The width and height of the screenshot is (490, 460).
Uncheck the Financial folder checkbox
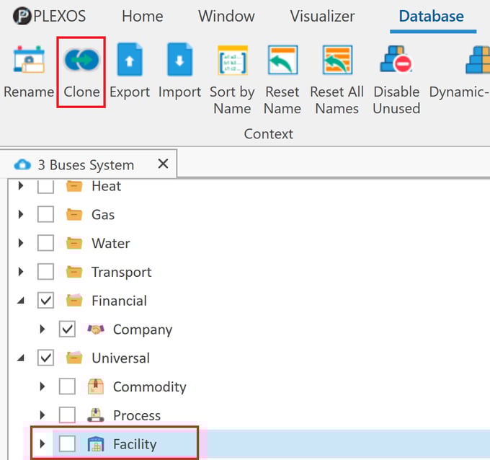coord(45,301)
